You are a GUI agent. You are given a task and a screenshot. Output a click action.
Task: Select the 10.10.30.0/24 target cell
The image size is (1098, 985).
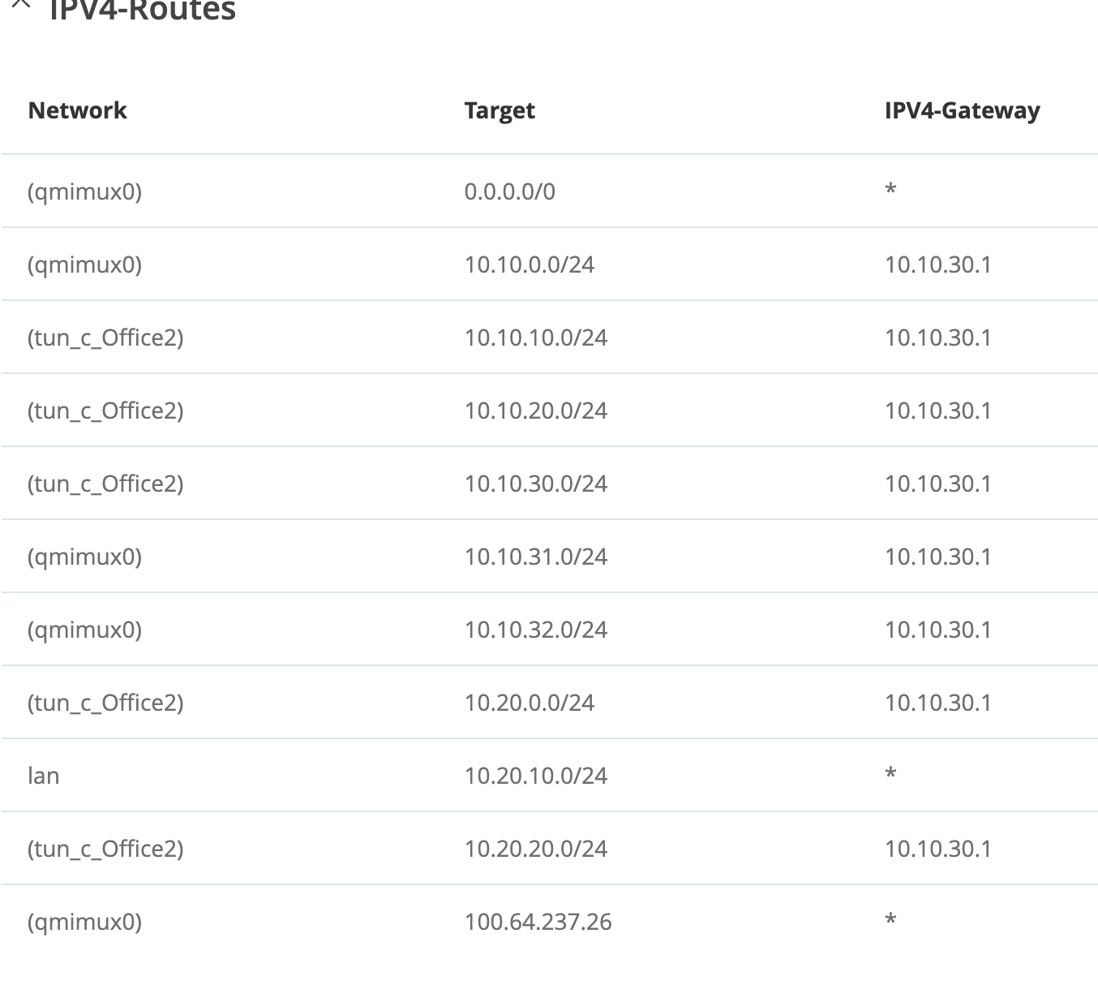click(x=535, y=484)
